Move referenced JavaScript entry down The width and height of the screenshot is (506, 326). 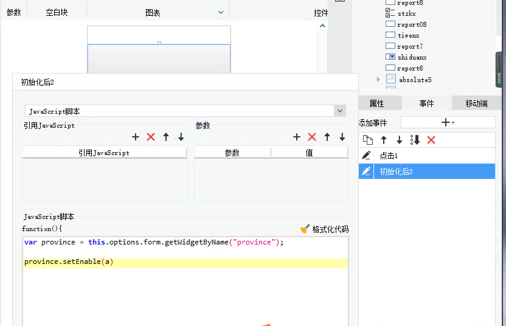click(181, 137)
